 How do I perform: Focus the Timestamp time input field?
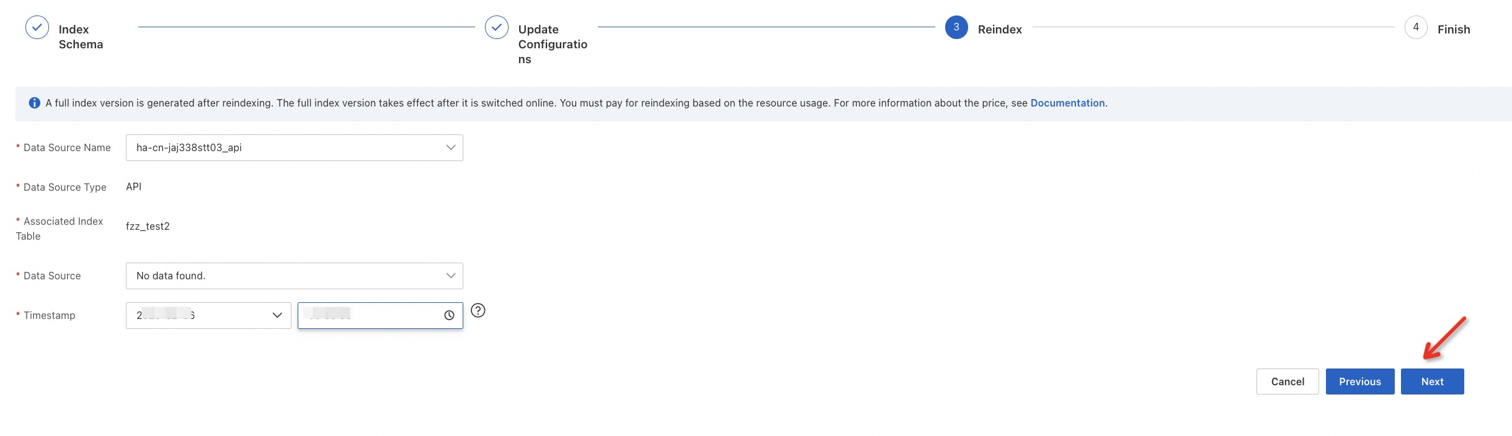click(380, 315)
